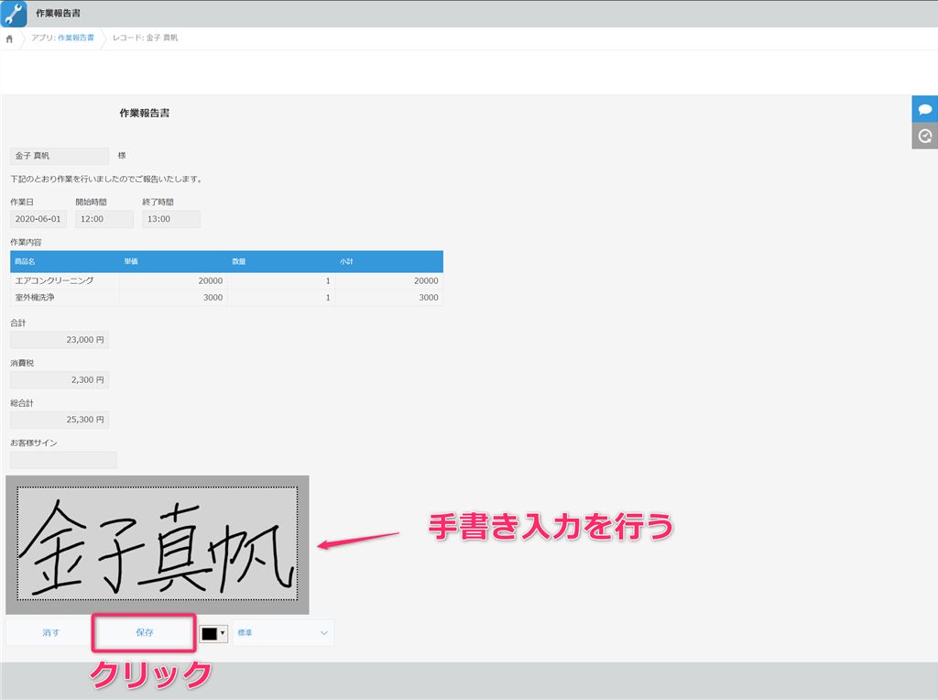Open the history clock panel icon
This screenshot has width=938, height=700.
tap(925, 136)
